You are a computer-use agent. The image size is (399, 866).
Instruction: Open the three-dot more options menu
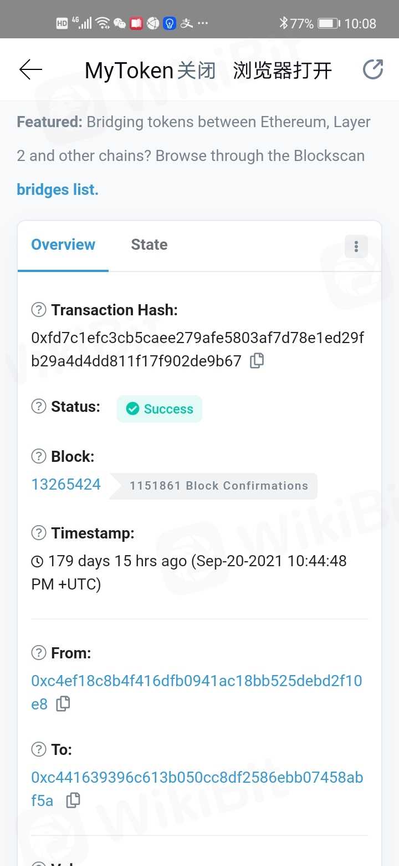pos(356,246)
